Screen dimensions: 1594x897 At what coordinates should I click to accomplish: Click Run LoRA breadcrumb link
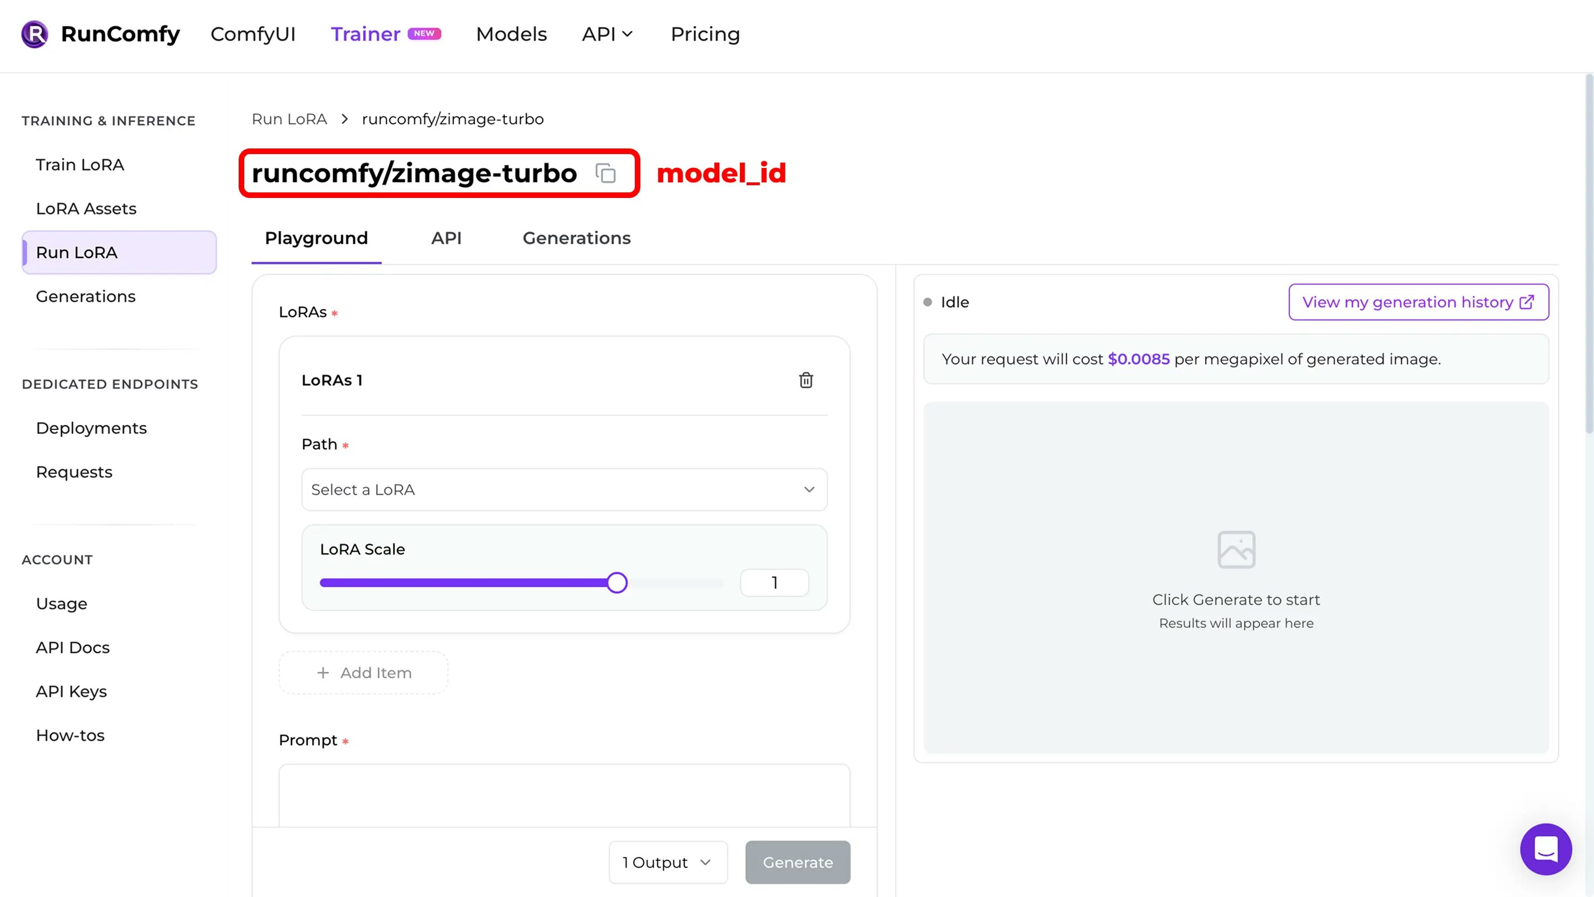[289, 119]
